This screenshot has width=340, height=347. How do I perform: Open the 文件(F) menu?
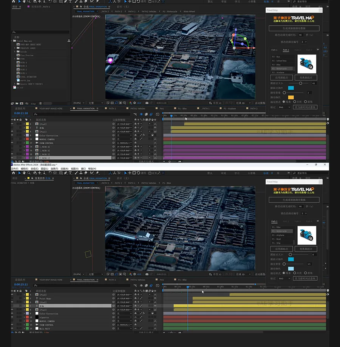click(15, 169)
